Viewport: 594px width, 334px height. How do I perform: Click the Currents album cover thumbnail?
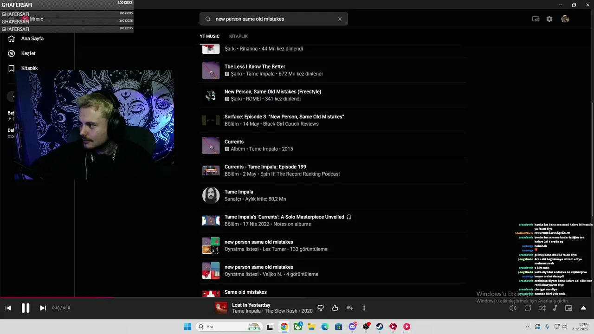pos(211,145)
